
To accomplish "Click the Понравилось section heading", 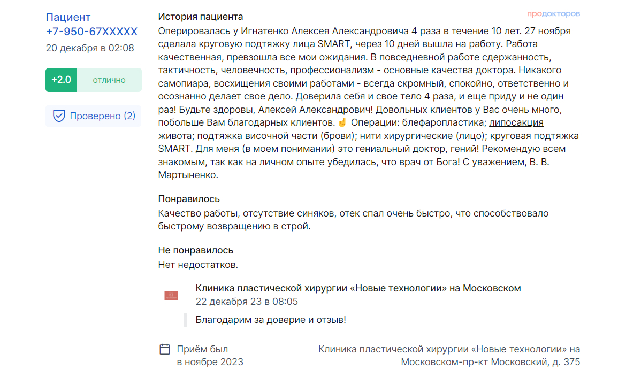I will click(189, 199).
